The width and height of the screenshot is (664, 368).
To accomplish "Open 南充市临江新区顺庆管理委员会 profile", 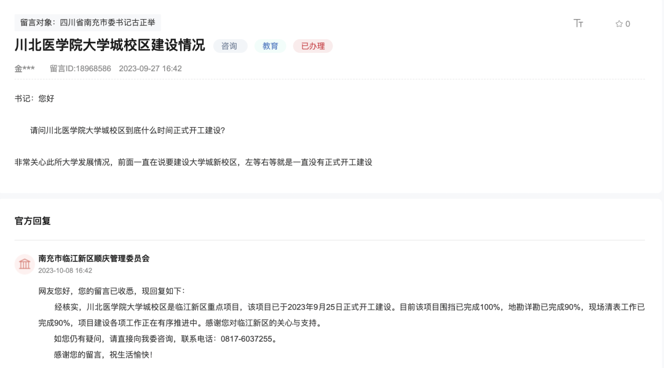I will [95, 259].
